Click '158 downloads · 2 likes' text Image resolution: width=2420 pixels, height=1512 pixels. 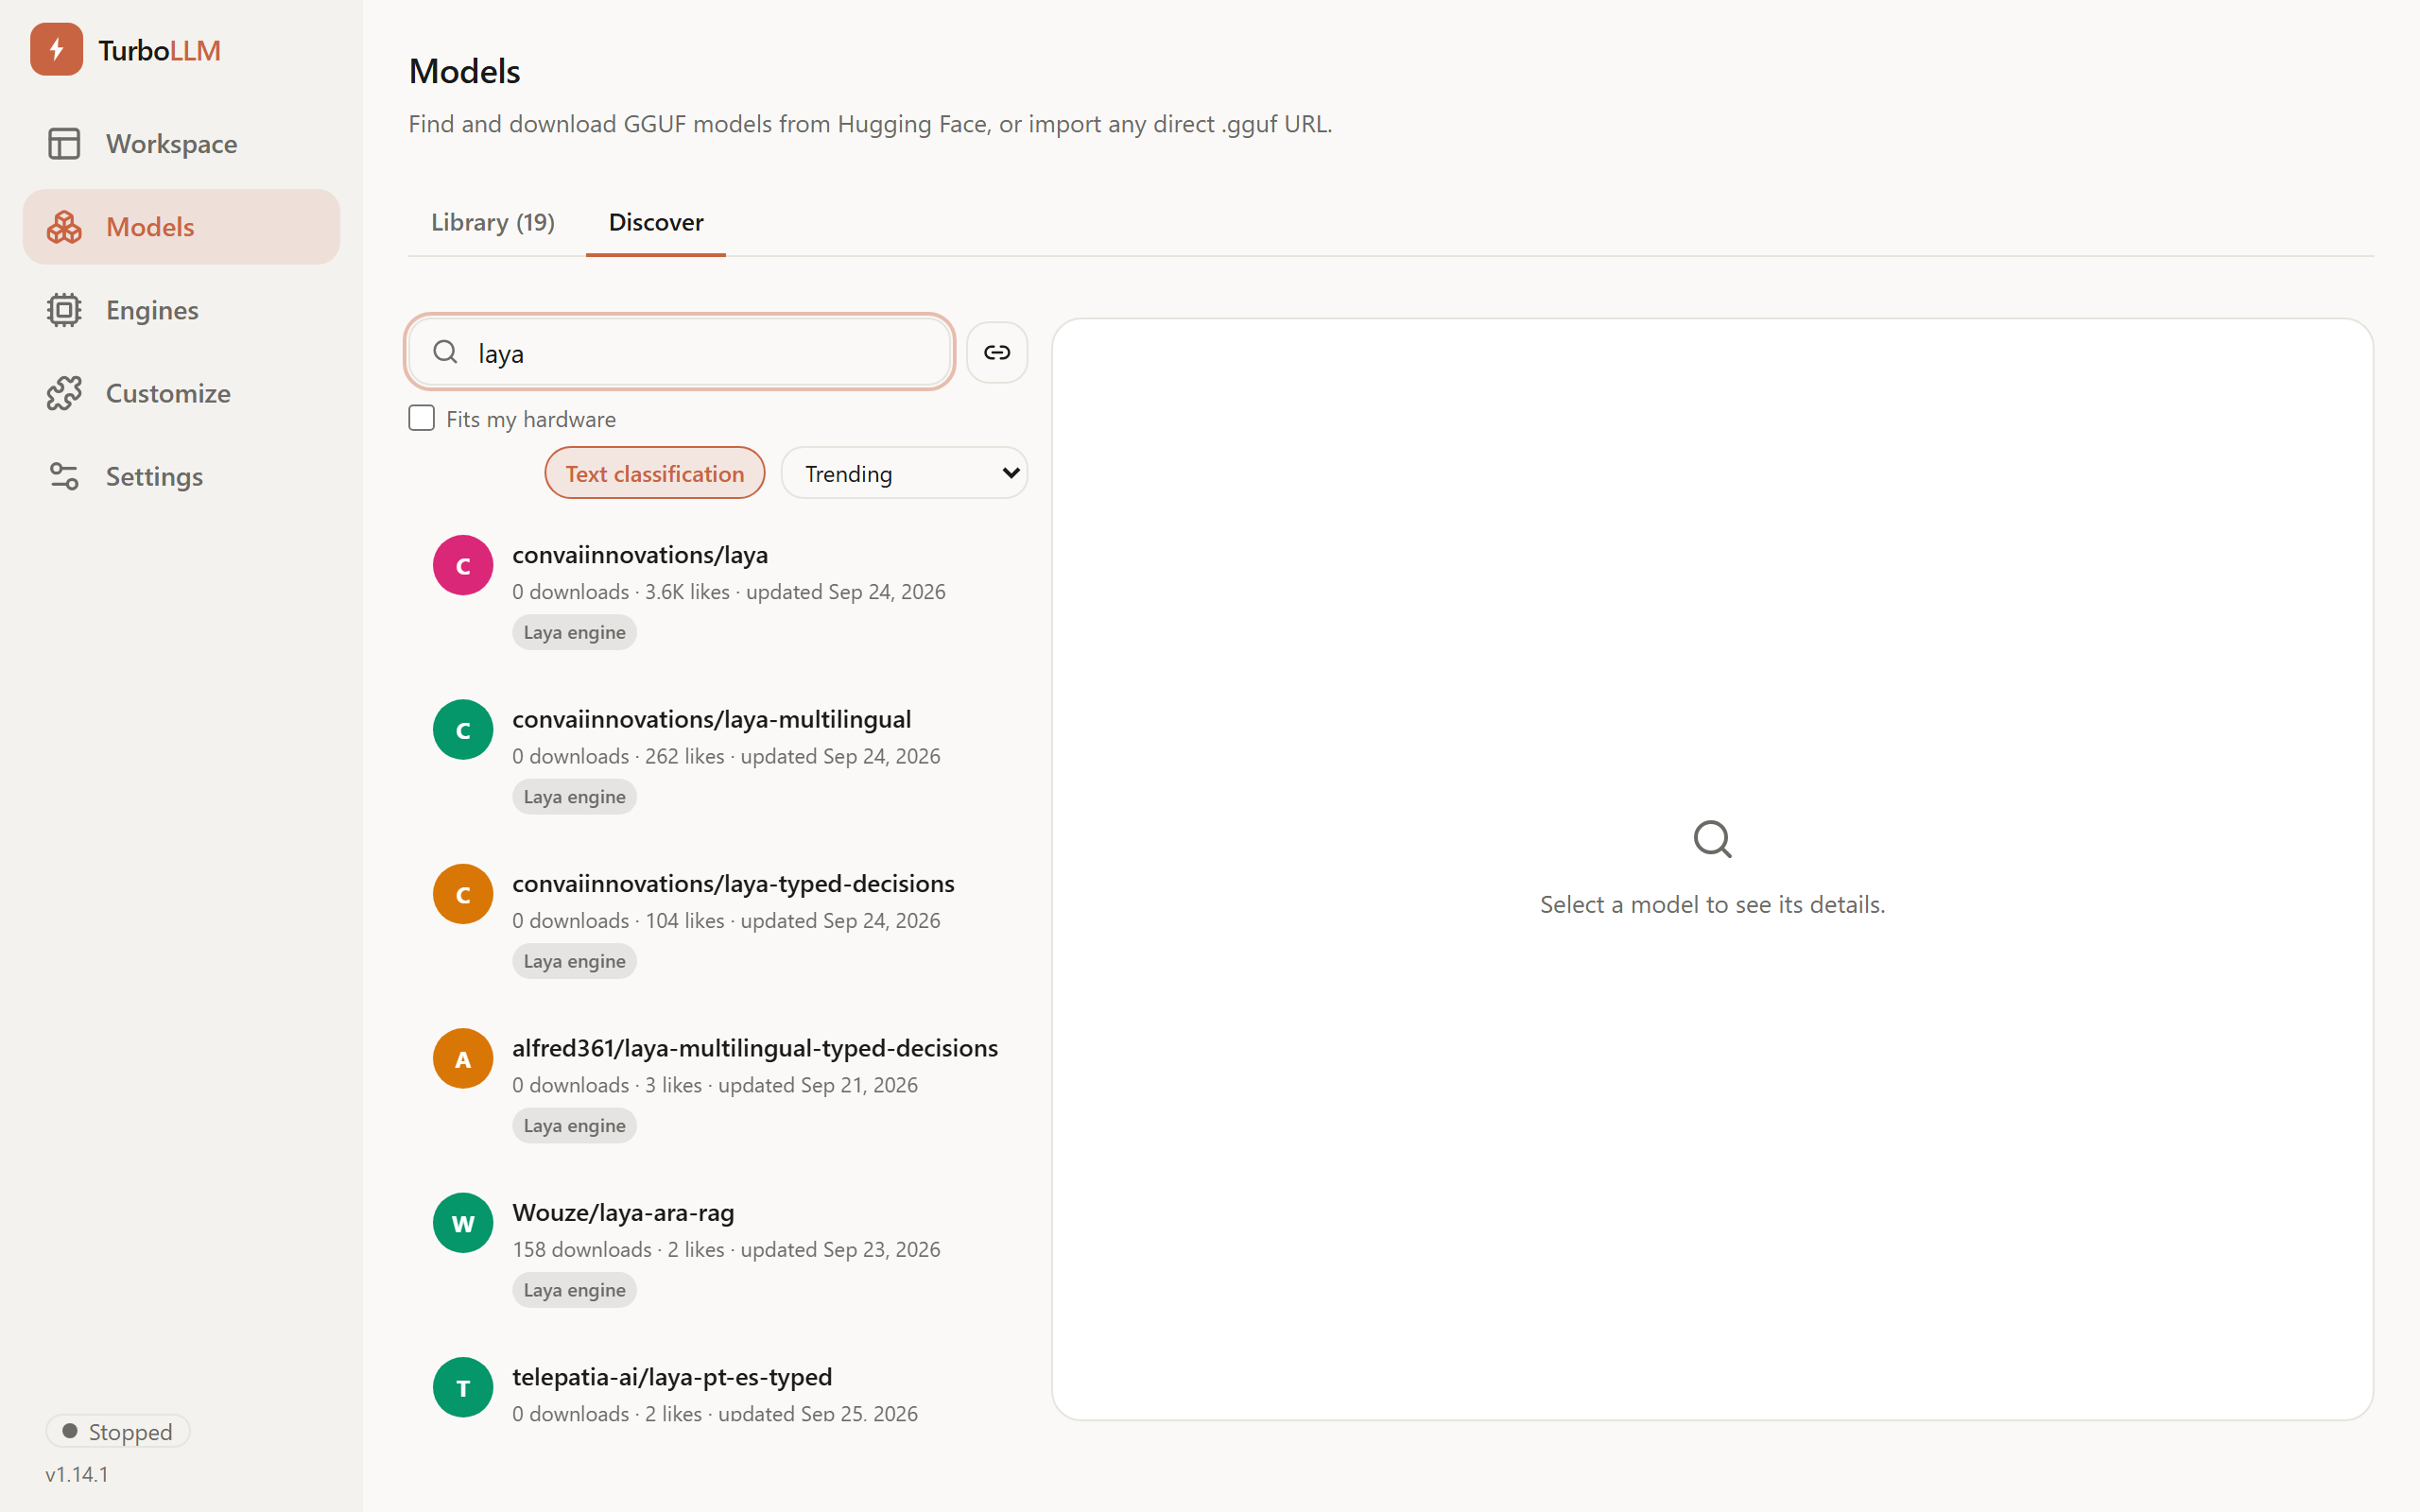[618, 1250]
